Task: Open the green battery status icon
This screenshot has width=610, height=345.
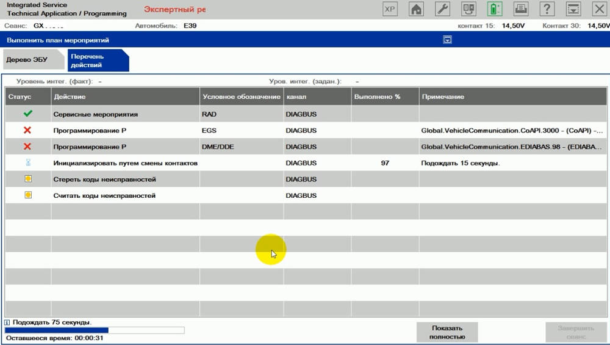Action: [x=494, y=10]
